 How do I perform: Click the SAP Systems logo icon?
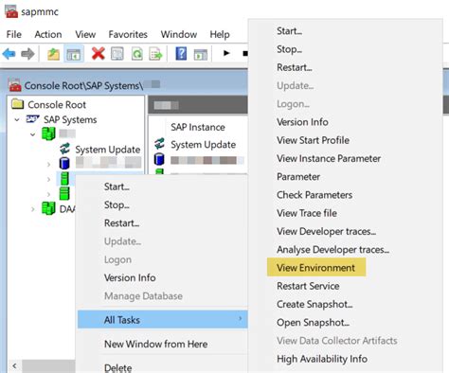pos(32,119)
